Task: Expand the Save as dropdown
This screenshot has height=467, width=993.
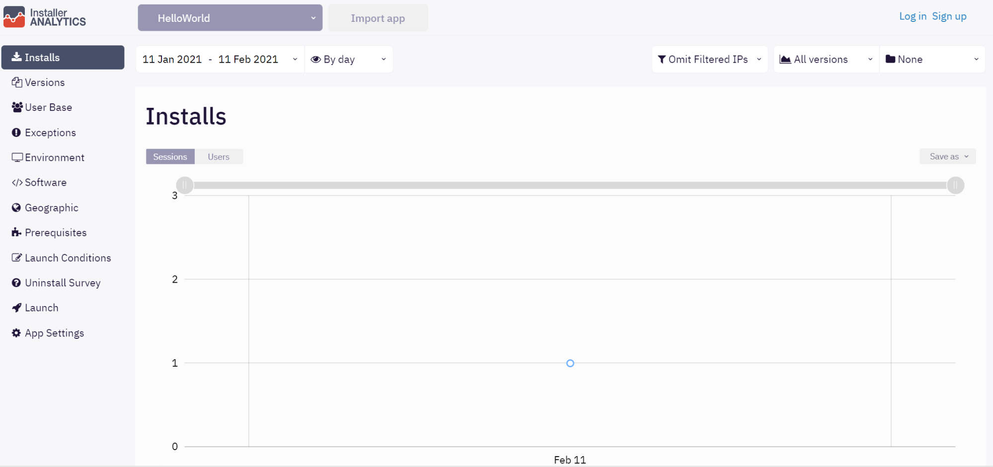Action: pos(948,156)
